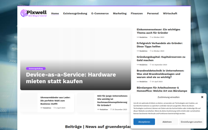Click the Uhrenarmbänder article thumbnail

point(29,103)
